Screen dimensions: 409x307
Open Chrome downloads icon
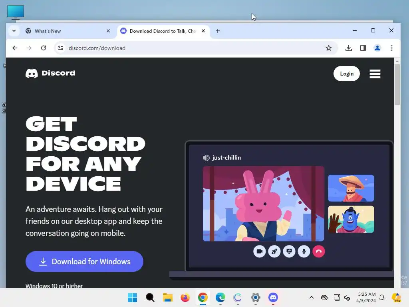pos(348,48)
